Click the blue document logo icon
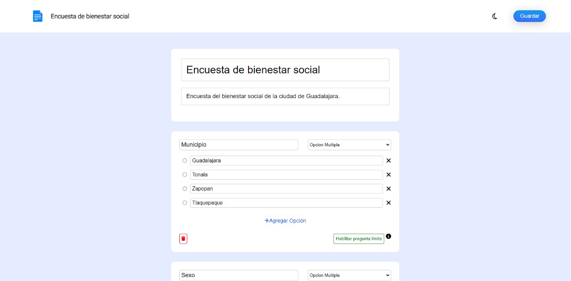 pos(37,17)
